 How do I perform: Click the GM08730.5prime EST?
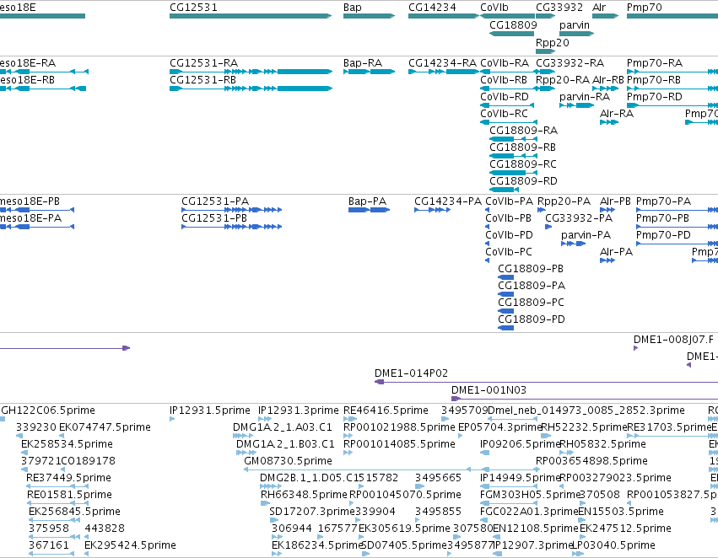click(391, 469)
